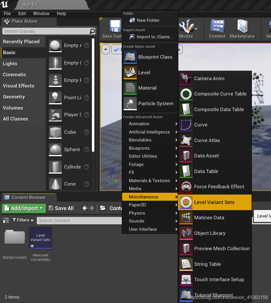Expand the Paper2D submenu
This screenshot has height=303, width=271.
[137, 205]
